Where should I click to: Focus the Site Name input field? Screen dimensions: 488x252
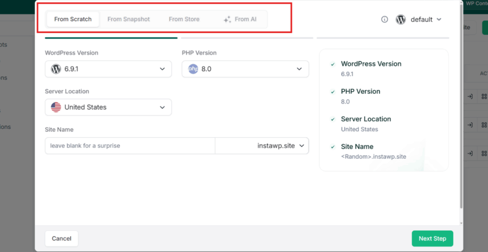click(x=130, y=145)
